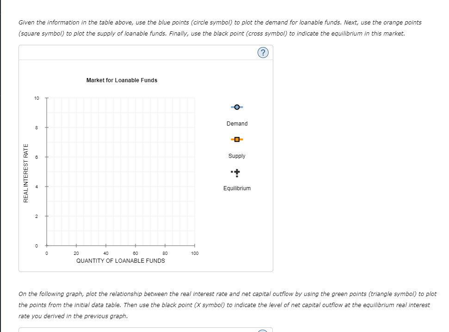Click the Equilibrium legend label
The height and width of the screenshot is (332, 449).
[237, 188]
